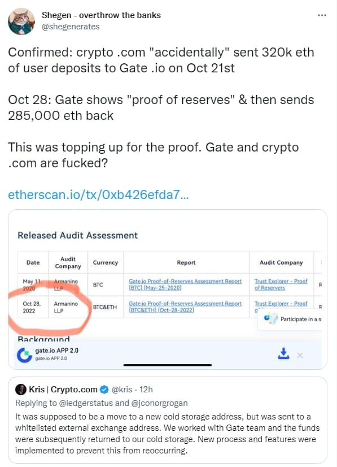Click the gate.io APP 2.0 logo

24,354
